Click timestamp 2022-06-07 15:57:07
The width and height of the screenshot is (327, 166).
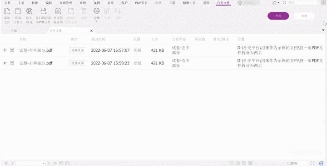coord(110,50)
